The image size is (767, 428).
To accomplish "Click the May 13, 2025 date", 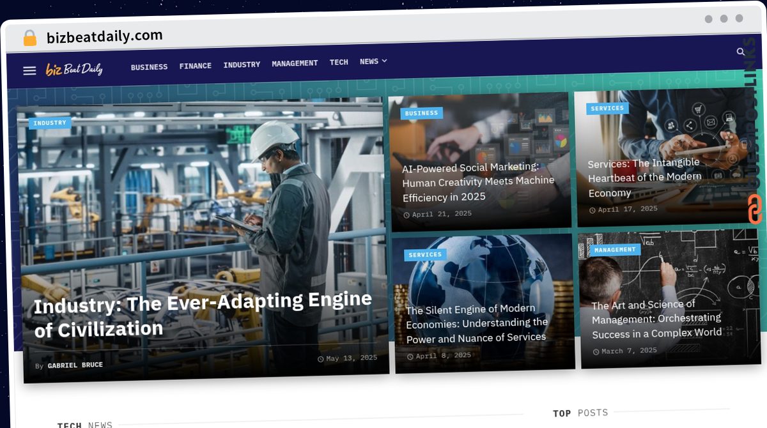I will point(348,358).
